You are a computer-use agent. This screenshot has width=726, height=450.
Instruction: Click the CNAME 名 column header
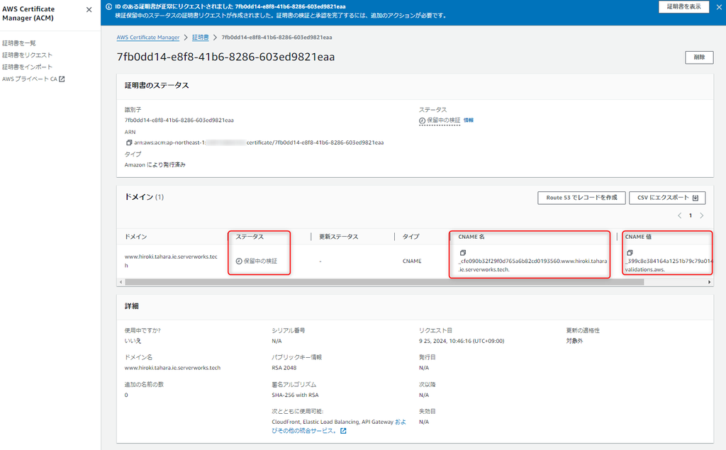pyautogui.click(x=471, y=237)
